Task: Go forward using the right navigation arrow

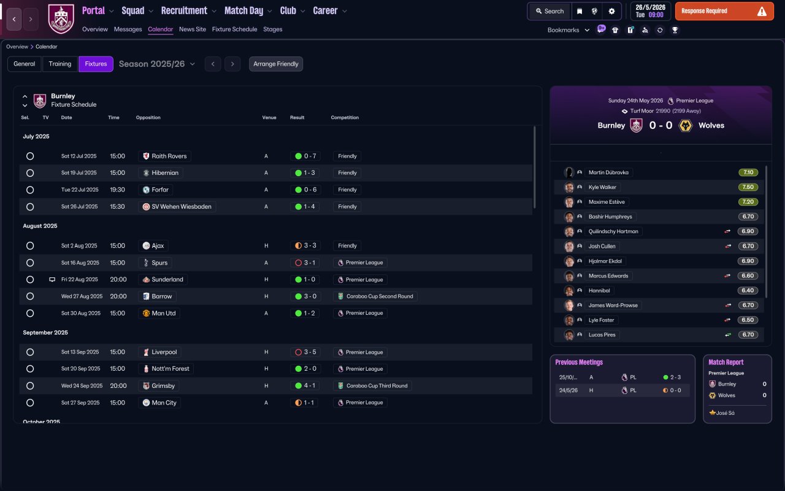Action: 31,19
